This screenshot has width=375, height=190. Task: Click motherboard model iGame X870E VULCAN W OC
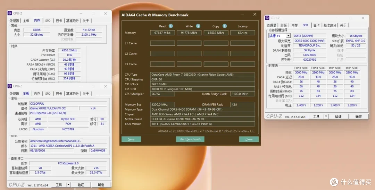tap(54, 109)
